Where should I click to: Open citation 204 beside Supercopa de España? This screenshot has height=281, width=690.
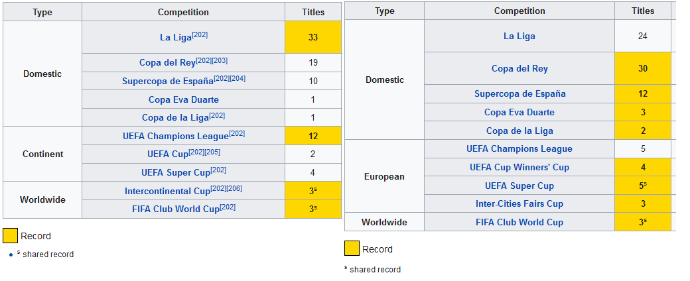click(238, 78)
